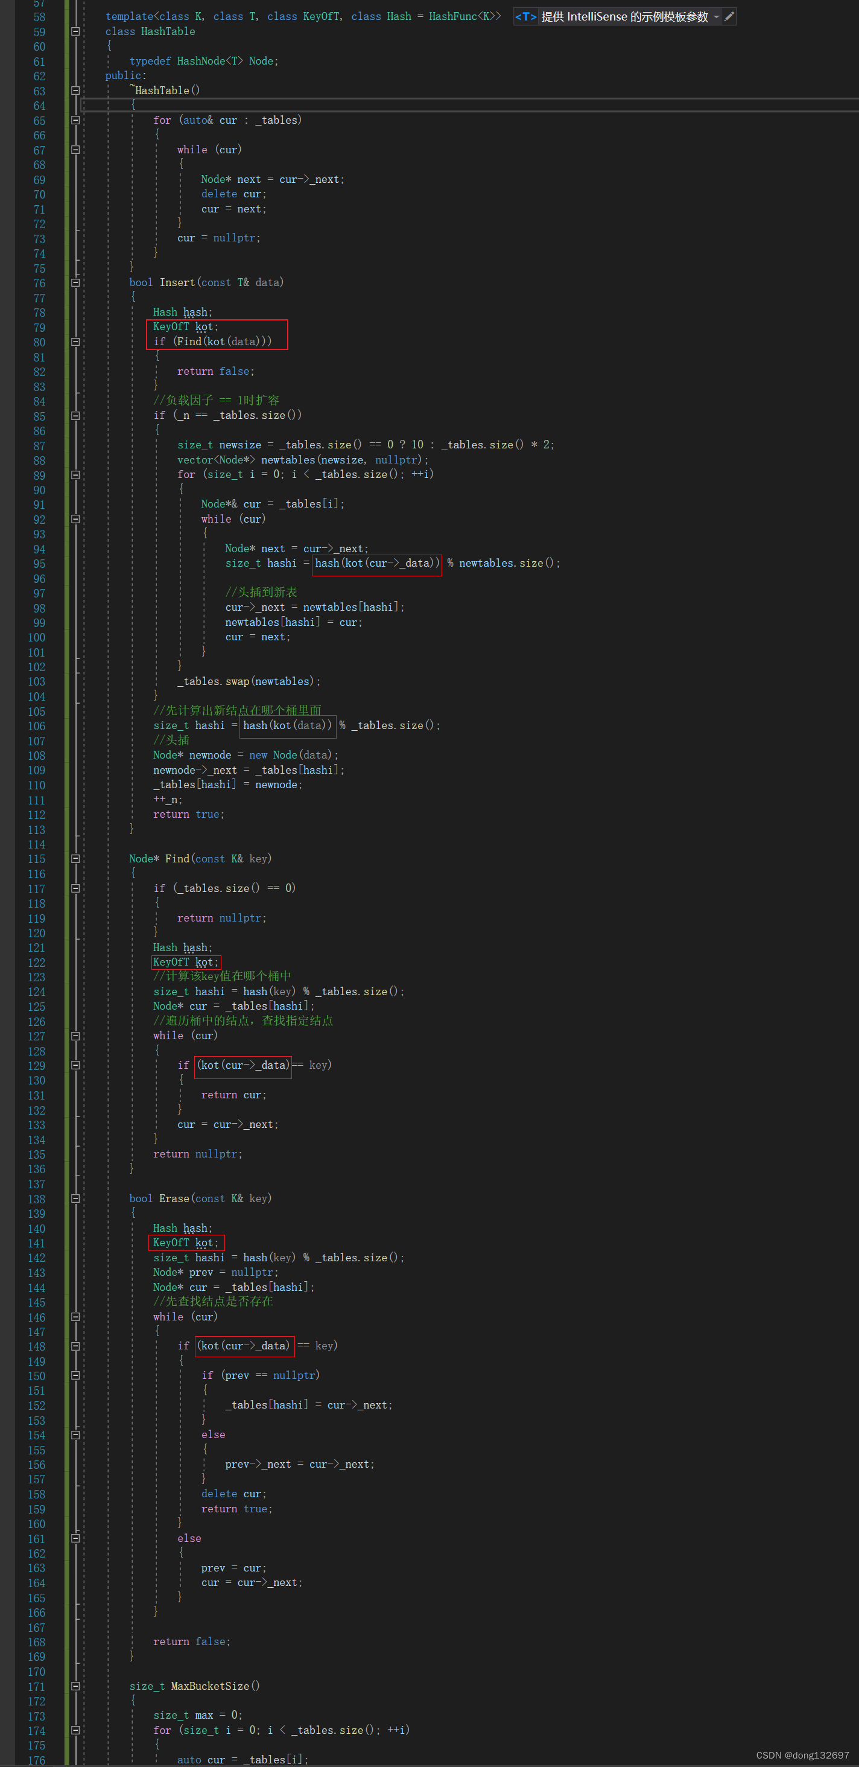Click 'return cur;' on line 131
This screenshot has width=859, height=1767.
[x=234, y=1095]
